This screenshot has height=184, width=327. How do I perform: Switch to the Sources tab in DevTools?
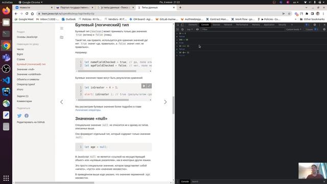(x=216, y=25)
